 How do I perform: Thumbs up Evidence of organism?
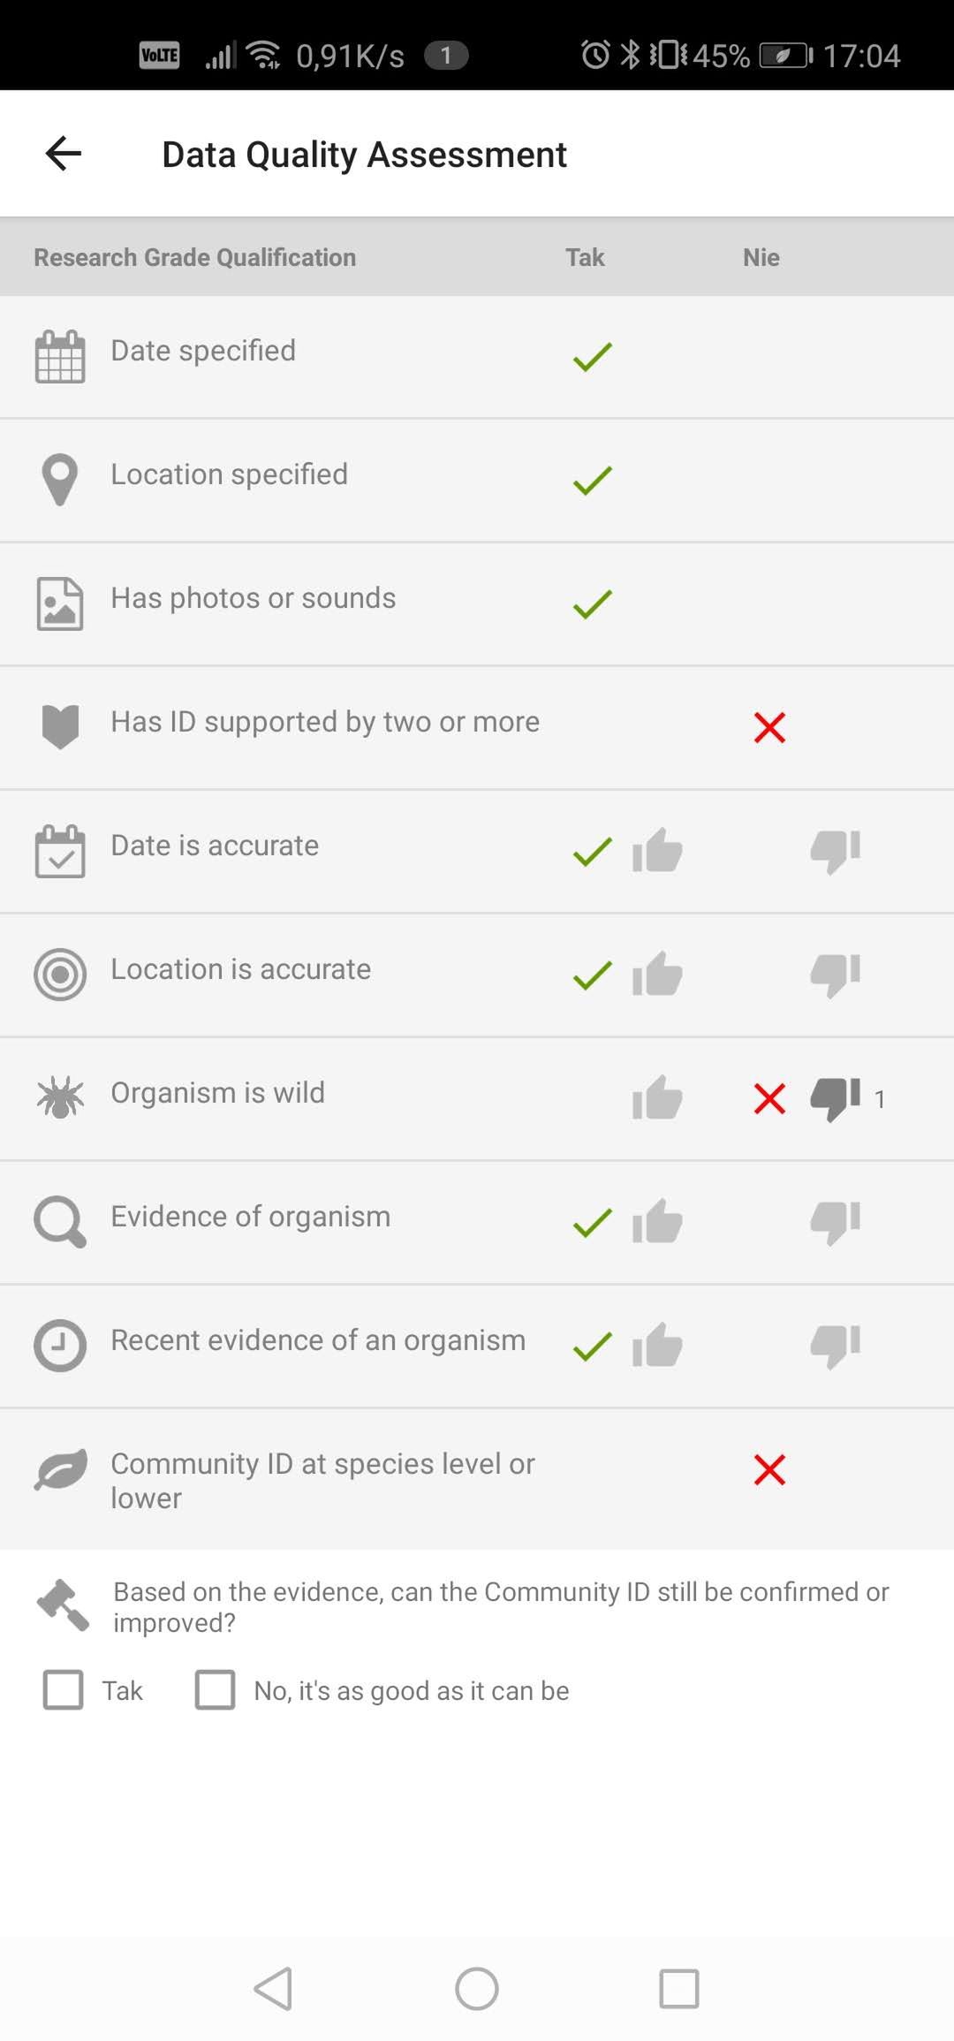coord(657,1221)
